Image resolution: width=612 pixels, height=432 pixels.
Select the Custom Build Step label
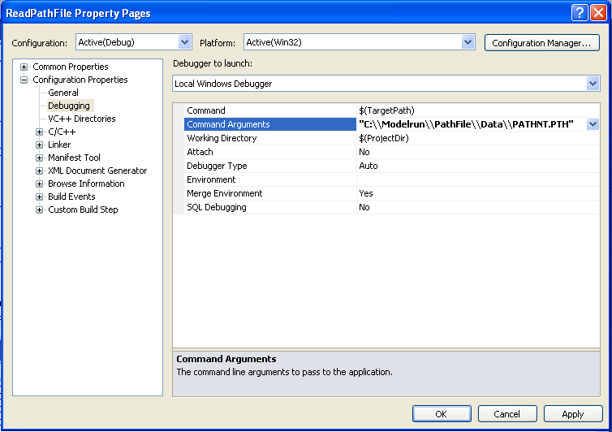click(83, 210)
